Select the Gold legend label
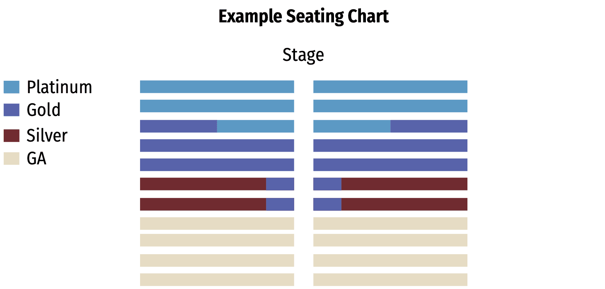This screenshot has width=605, height=289. coord(44,110)
